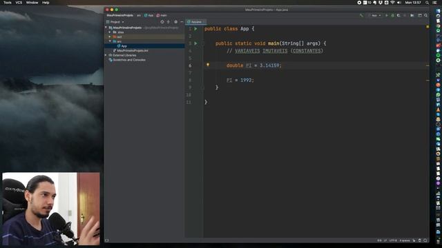Open macOS Spotlight search in menu bar

pos(427,3)
